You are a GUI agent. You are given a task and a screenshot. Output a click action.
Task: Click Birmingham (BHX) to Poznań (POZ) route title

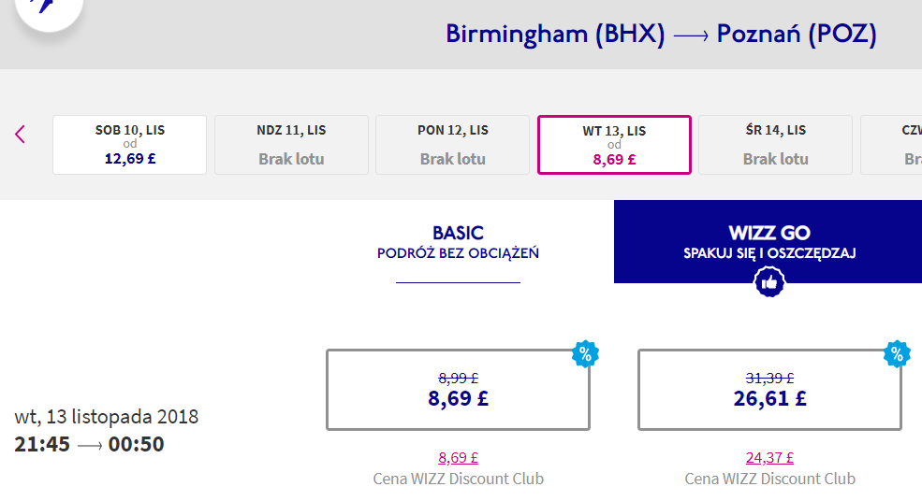pos(661,34)
